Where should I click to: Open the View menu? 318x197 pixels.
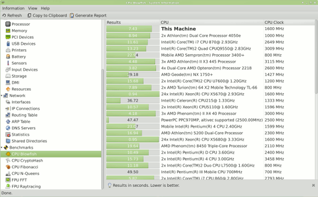click(33, 8)
